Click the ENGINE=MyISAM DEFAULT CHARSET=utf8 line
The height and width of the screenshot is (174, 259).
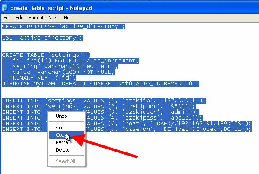click(x=101, y=83)
